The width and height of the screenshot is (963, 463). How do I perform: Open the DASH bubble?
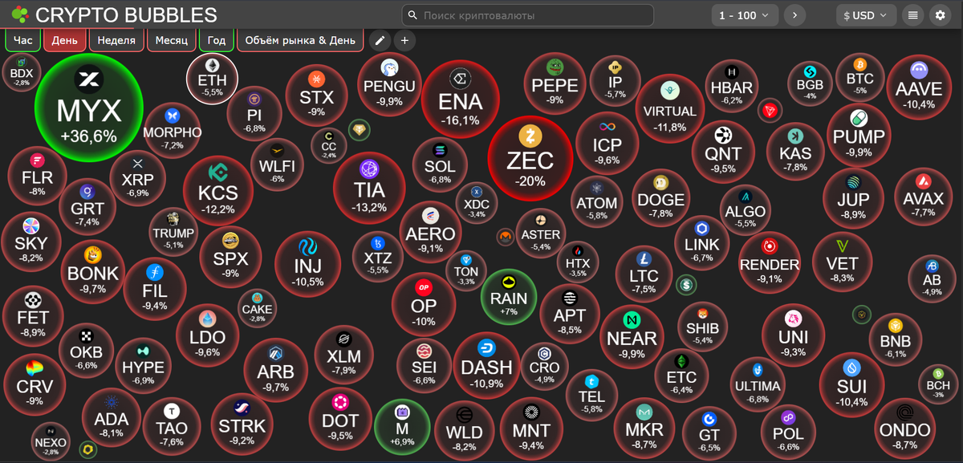point(486,365)
